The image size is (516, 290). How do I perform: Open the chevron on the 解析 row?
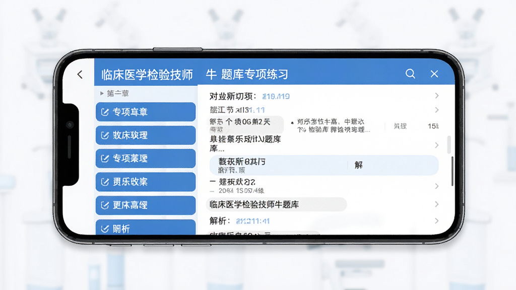click(x=437, y=221)
